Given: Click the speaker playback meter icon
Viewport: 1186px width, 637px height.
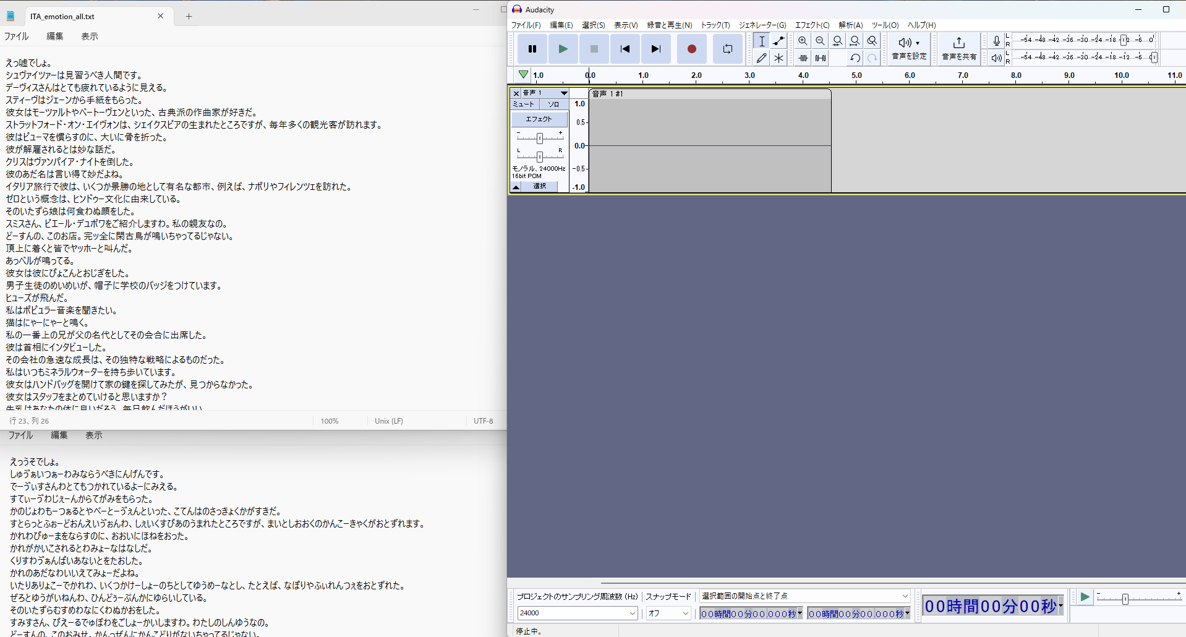Looking at the screenshot, I should (x=996, y=58).
